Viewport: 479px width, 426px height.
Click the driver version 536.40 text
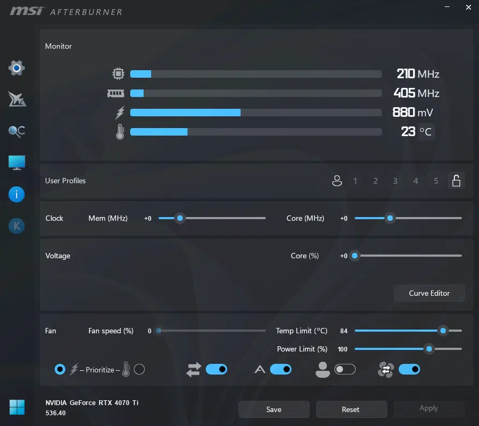point(56,413)
